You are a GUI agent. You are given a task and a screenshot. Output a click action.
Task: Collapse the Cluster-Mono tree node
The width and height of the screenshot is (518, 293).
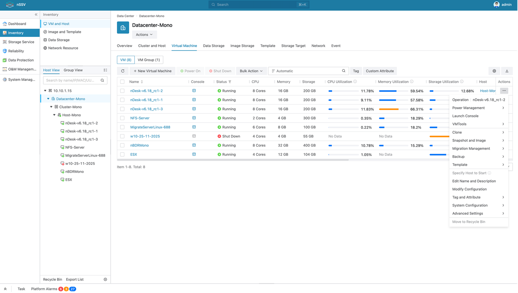(x=51, y=107)
